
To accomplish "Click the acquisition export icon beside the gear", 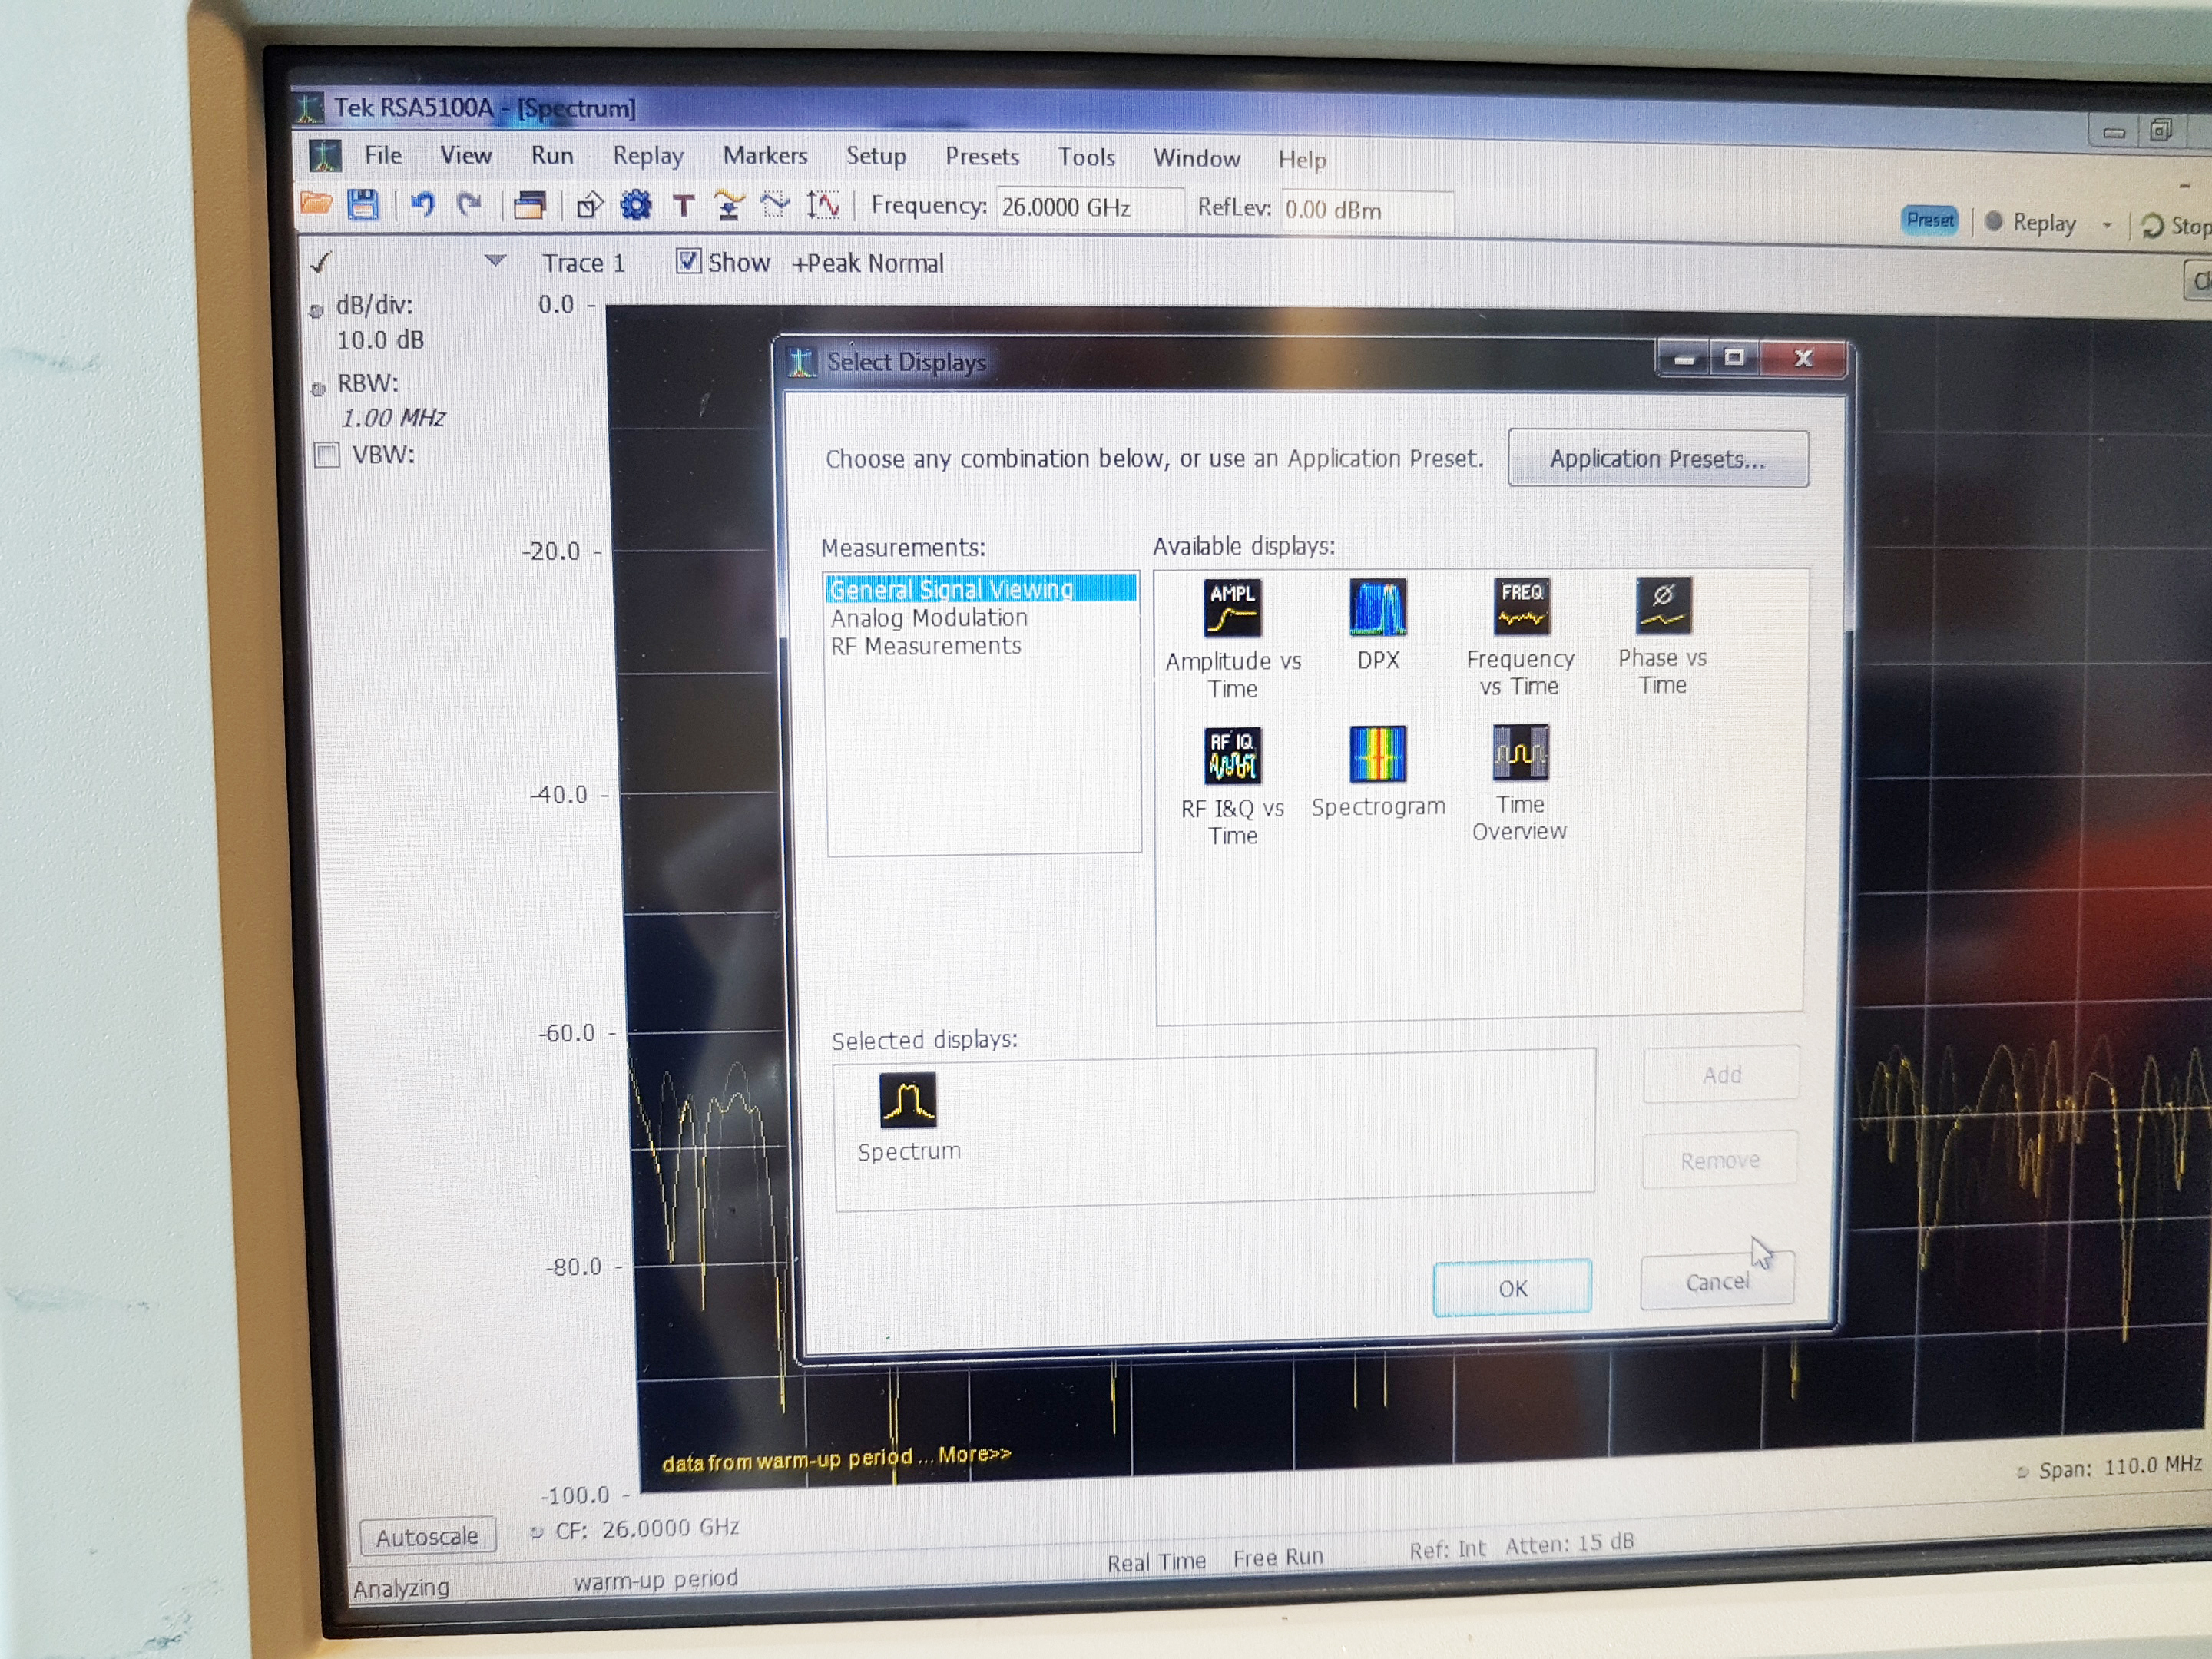I will pyautogui.click(x=589, y=206).
